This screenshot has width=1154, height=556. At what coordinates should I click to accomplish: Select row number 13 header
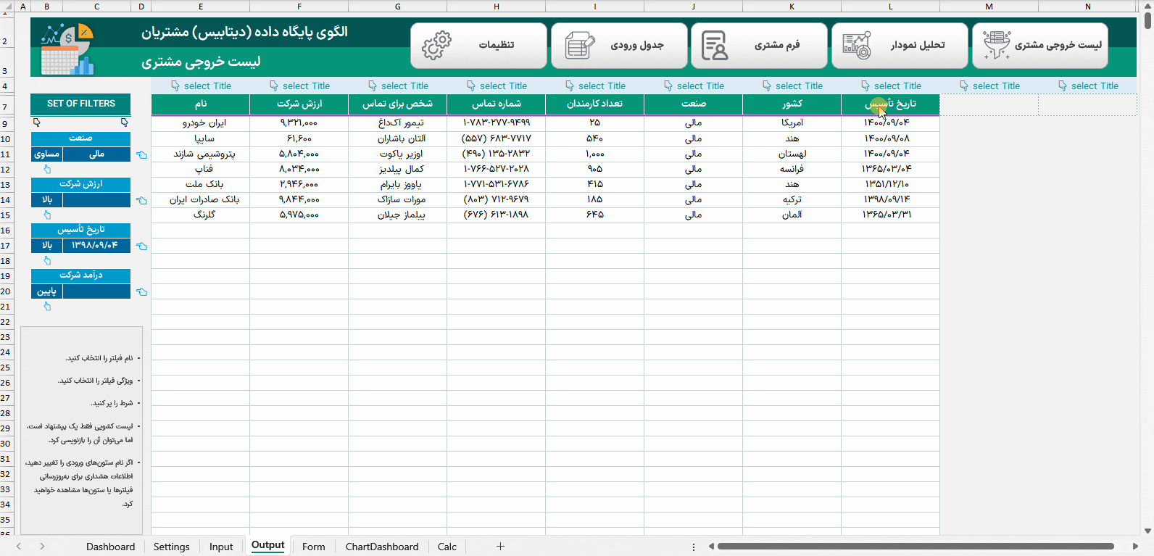tap(6, 184)
